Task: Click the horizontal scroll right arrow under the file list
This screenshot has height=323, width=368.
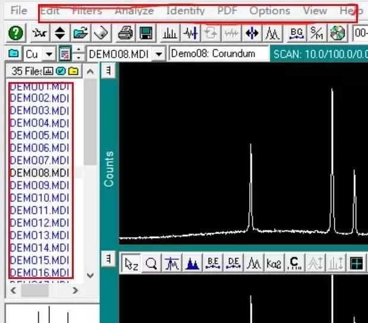Action: point(75,291)
